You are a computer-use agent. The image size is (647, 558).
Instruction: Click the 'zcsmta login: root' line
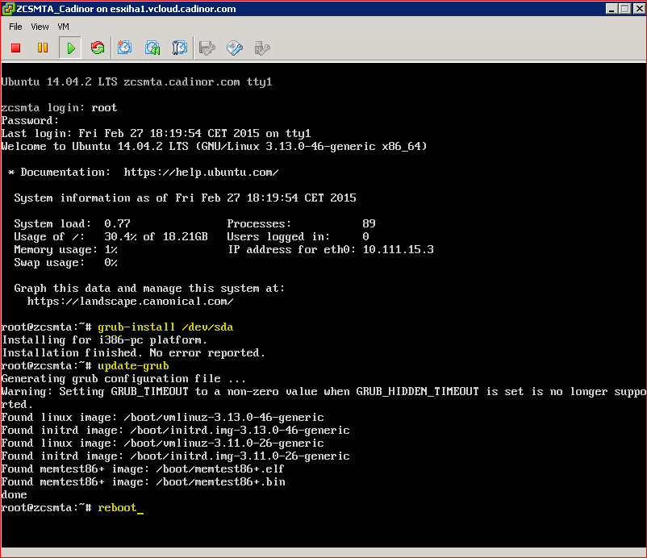[59, 107]
